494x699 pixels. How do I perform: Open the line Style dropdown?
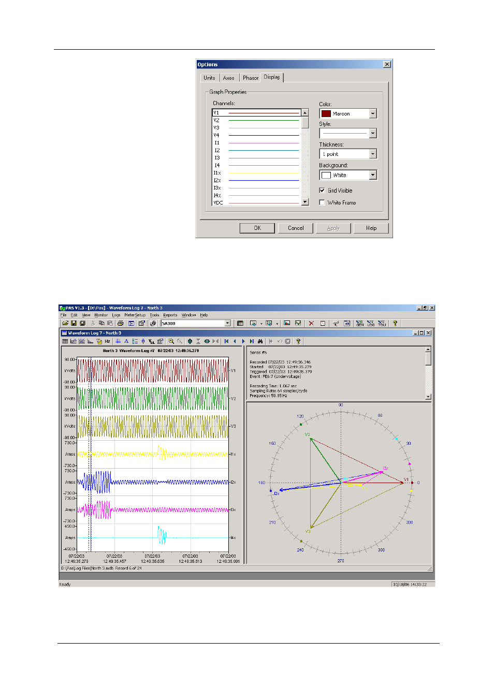click(373, 133)
